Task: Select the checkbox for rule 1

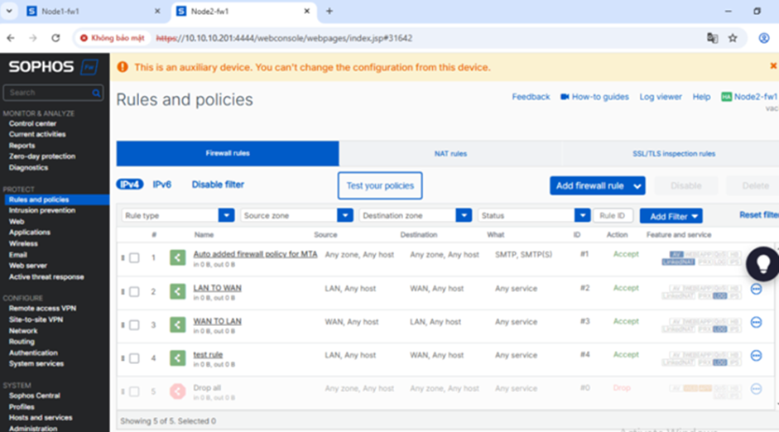Action: pyautogui.click(x=134, y=258)
